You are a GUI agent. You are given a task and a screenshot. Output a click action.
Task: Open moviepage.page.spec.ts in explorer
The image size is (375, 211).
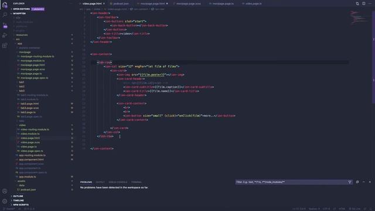click(34, 78)
